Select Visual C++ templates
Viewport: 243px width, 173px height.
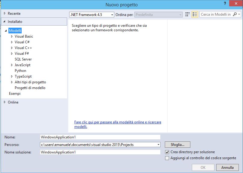23,48
